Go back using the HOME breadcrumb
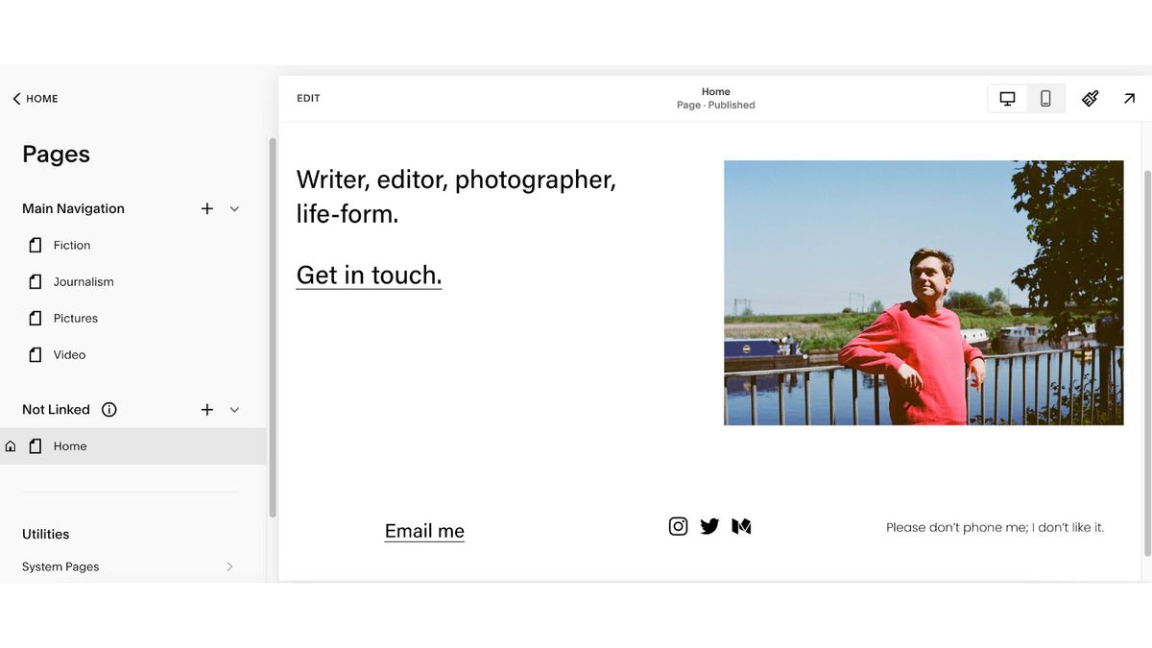 point(35,98)
